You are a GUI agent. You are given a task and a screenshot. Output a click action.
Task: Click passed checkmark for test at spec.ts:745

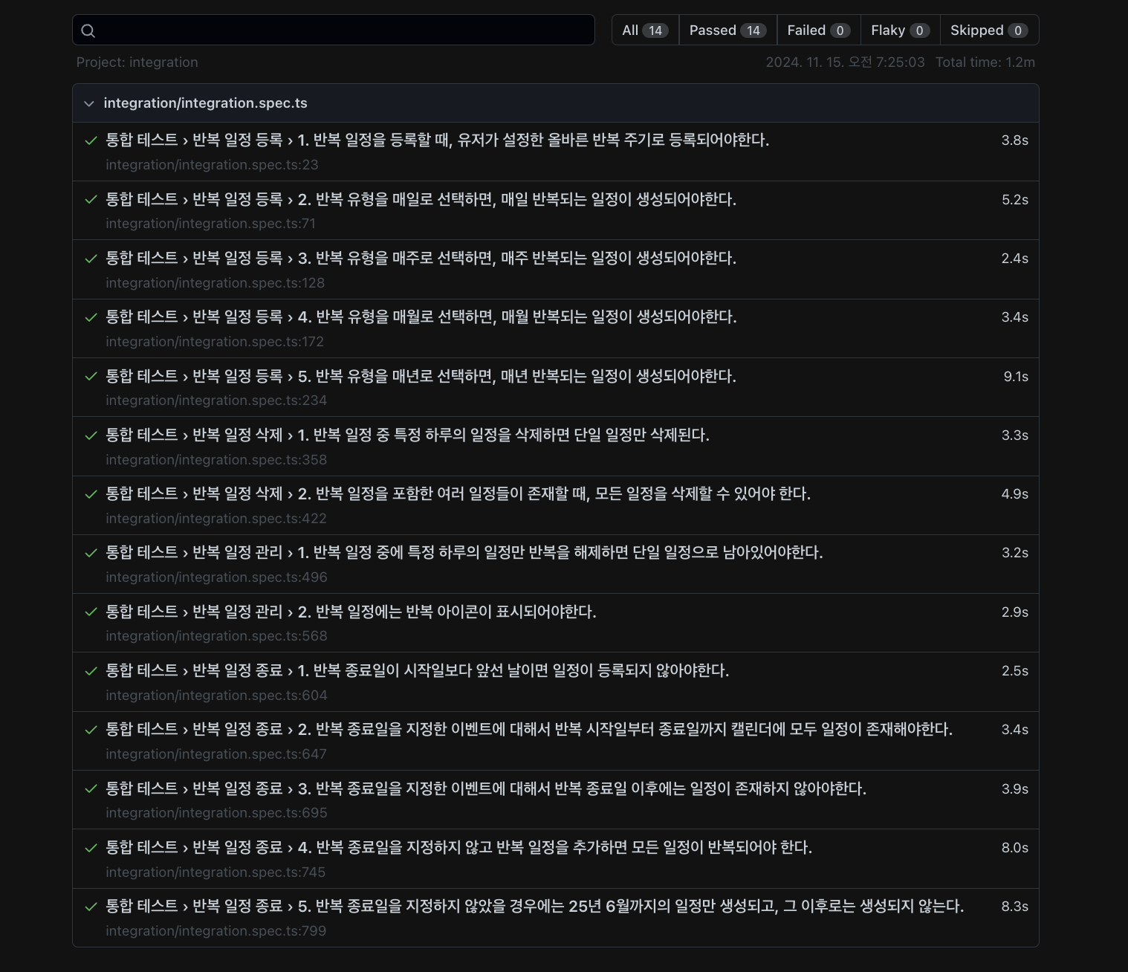pos(91,848)
